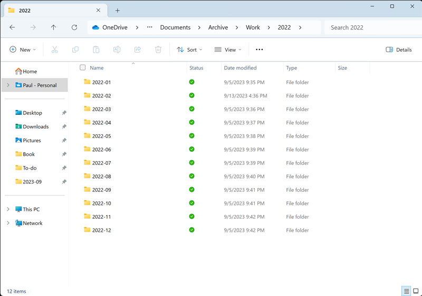Open the View dropdown menu
Screen dimensions: 422x296
point(228,50)
